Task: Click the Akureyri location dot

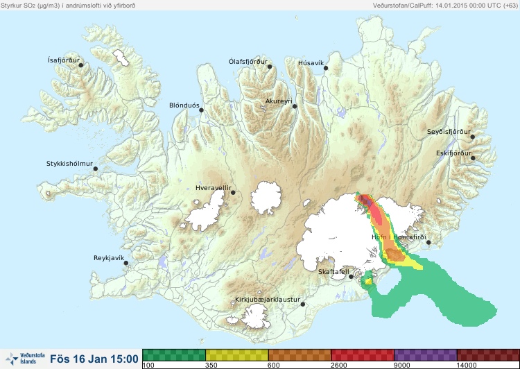Action: coord(295,106)
